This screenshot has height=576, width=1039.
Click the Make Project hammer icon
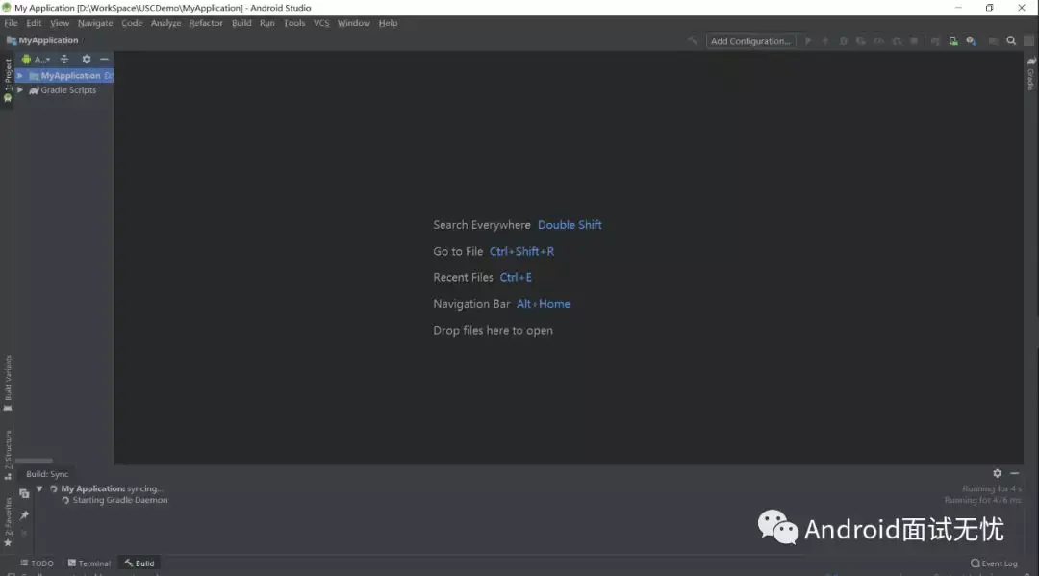tap(693, 41)
